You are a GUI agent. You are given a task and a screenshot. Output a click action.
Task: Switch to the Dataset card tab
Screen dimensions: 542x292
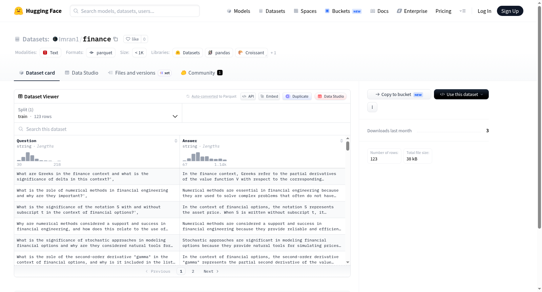pyautogui.click(x=37, y=73)
